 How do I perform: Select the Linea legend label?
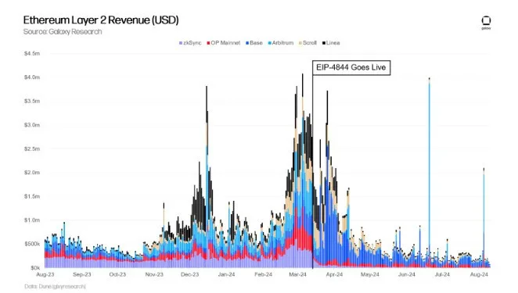333,43
